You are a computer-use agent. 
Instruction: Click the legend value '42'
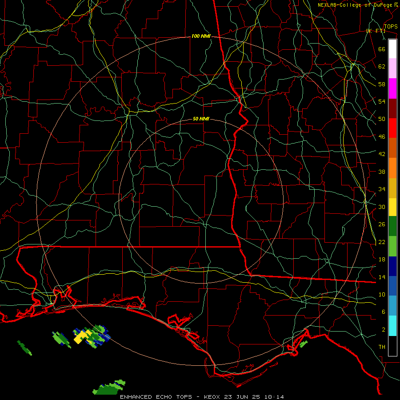pos(382,154)
